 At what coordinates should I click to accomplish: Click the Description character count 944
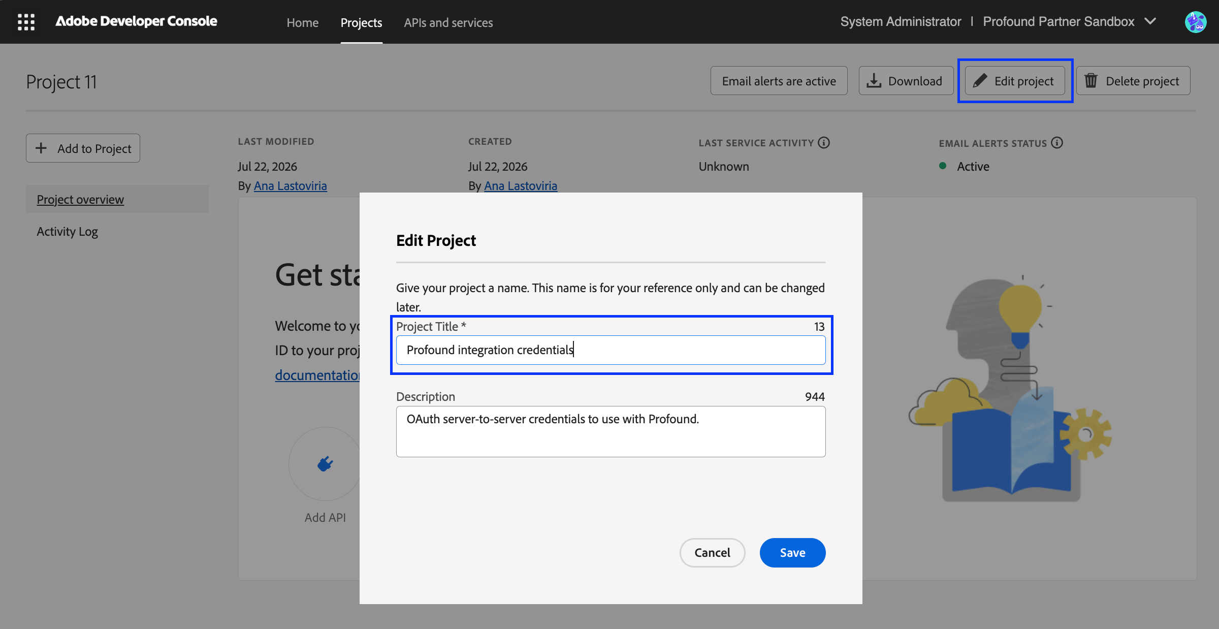pyautogui.click(x=815, y=396)
